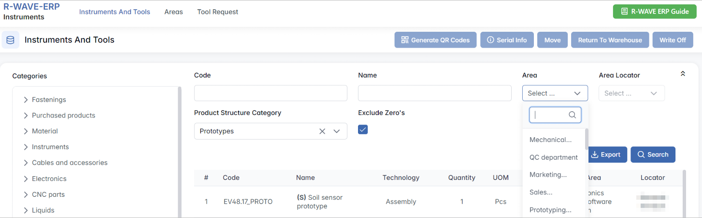
Task: Click Generate QR Codes button
Action: [435, 40]
